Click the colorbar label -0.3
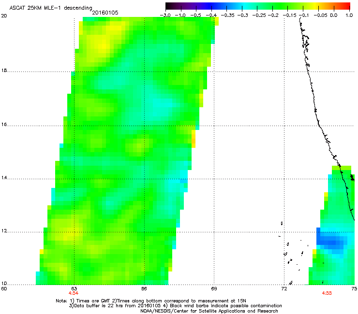 pos(242,15)
